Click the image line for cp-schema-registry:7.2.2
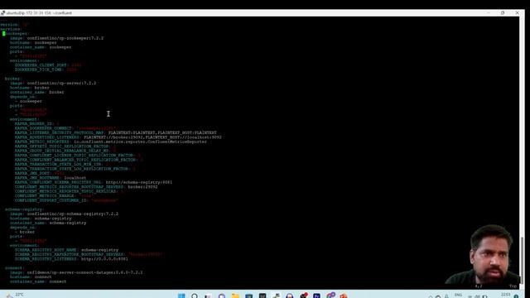530x298 pixels. (65, 214)
